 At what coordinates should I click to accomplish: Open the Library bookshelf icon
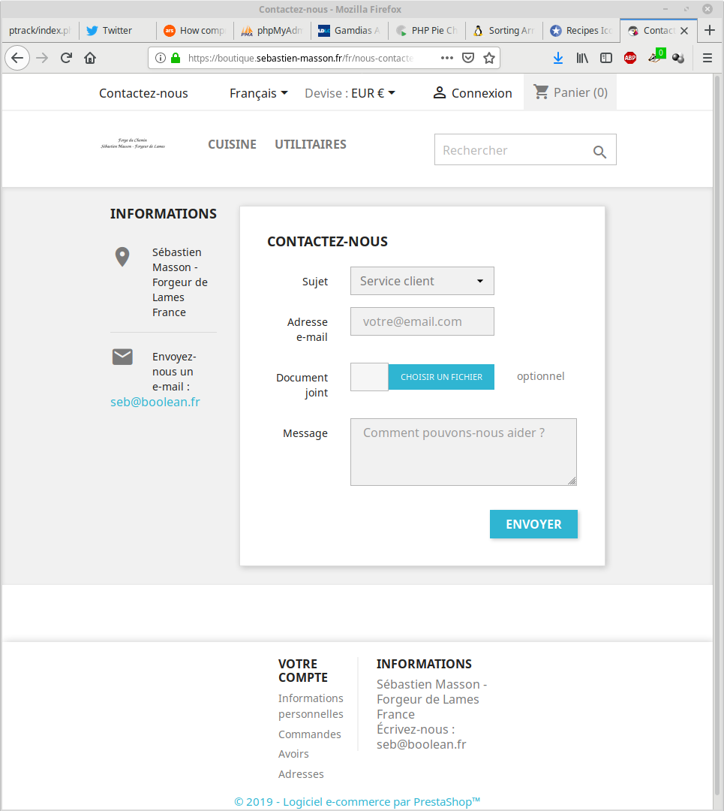pos(582,58)
